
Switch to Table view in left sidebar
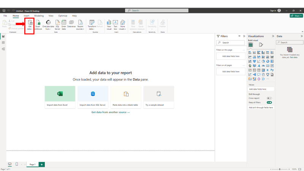point(3,43)
